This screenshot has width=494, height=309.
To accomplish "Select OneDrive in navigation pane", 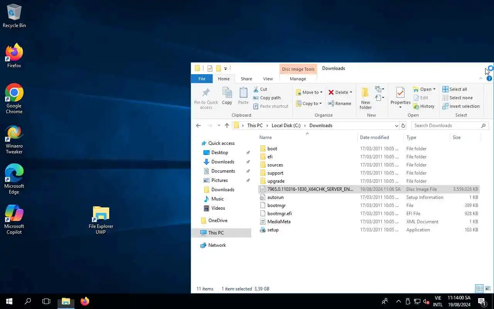I will click(x=221, y=221).
